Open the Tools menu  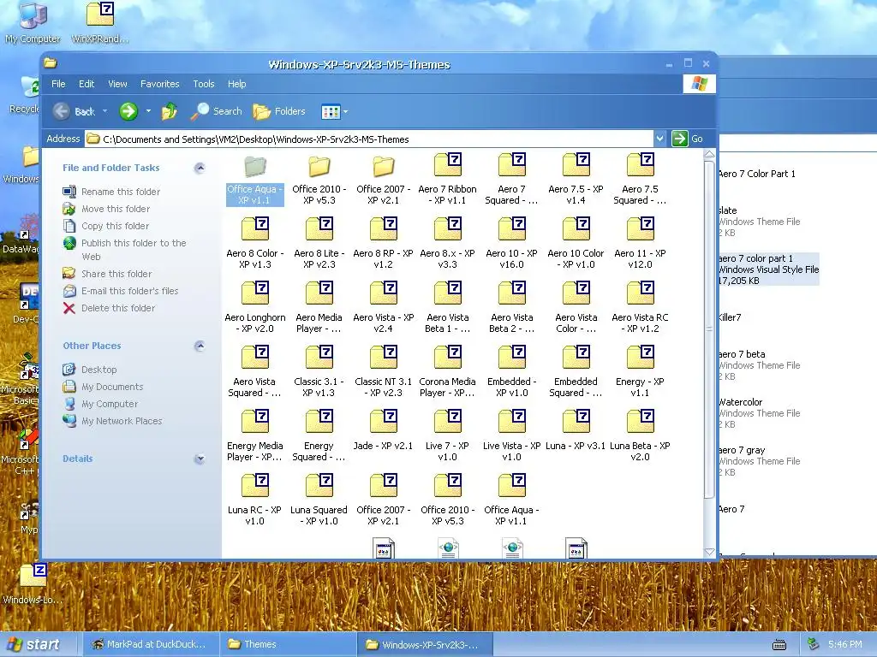pyautogui.click(x=204, y=84)
